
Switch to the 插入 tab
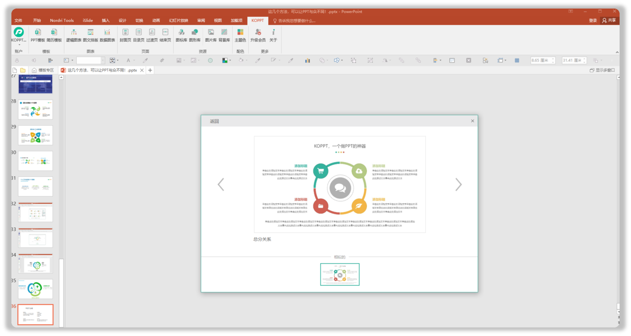click(x=106, y=20)
